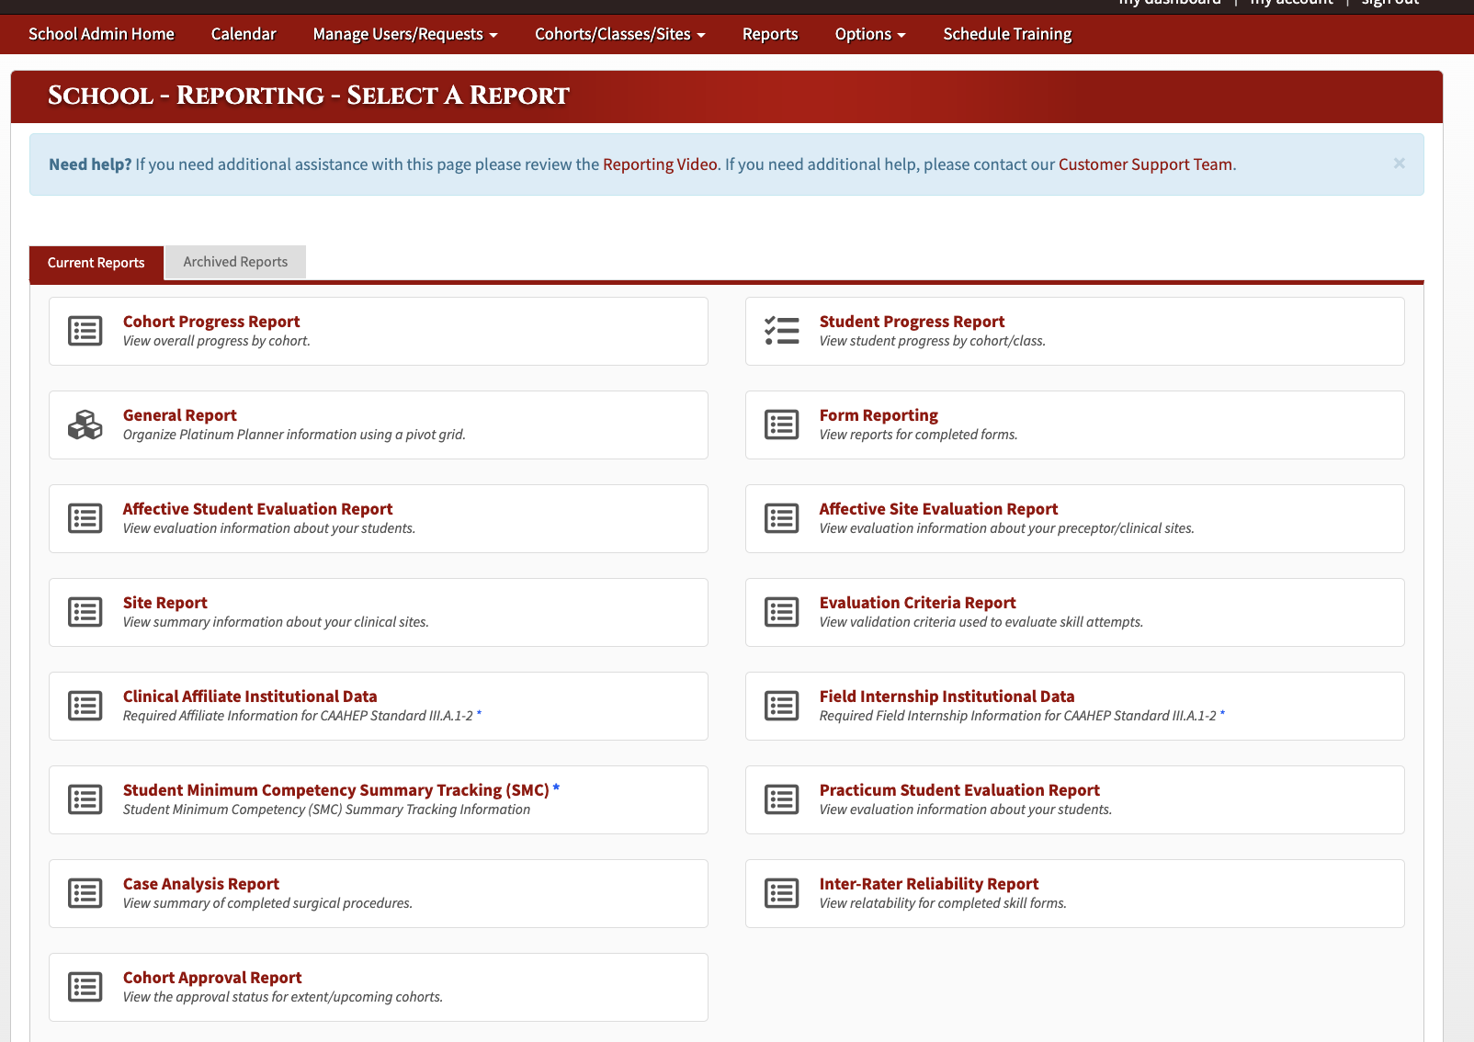This screenshot has width=1474, height=1042.
Task: Open Student Minimum Competency Summary Tracking report
Action: [336, 790]
